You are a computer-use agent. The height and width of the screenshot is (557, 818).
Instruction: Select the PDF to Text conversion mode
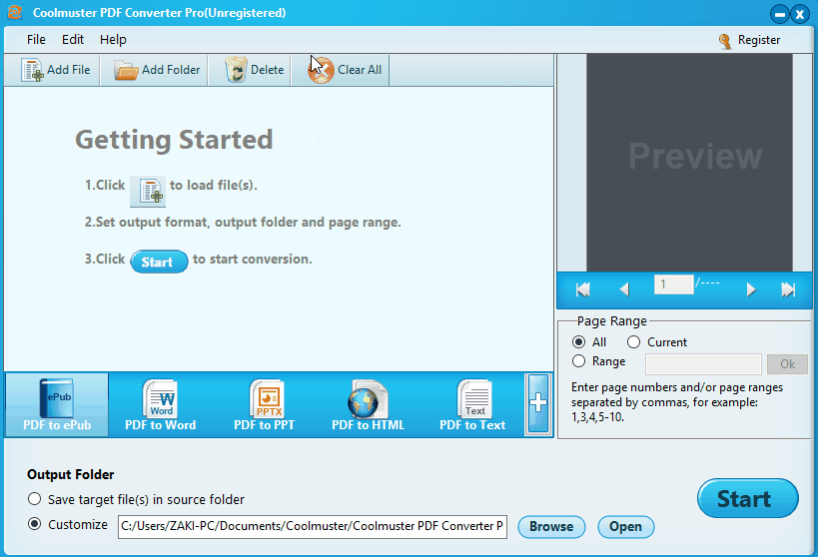point(472,404)
